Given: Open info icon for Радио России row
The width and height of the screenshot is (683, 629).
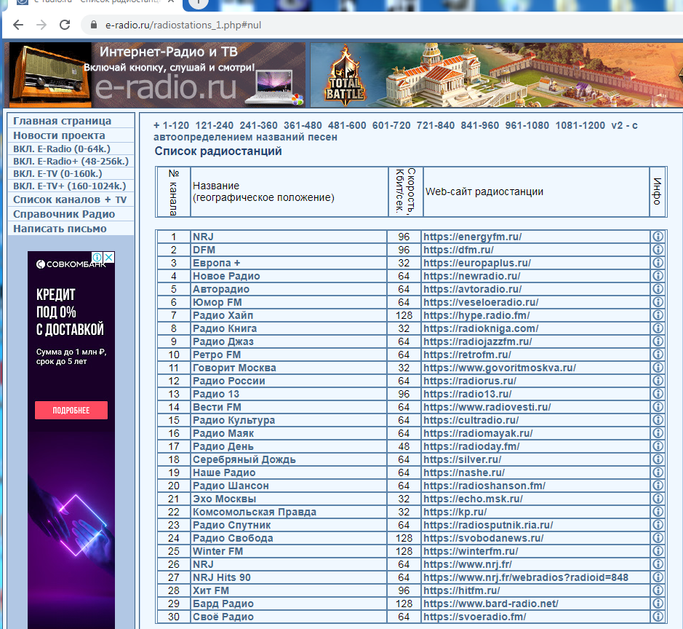Looking at the screenshot, I should pos(658,380).
